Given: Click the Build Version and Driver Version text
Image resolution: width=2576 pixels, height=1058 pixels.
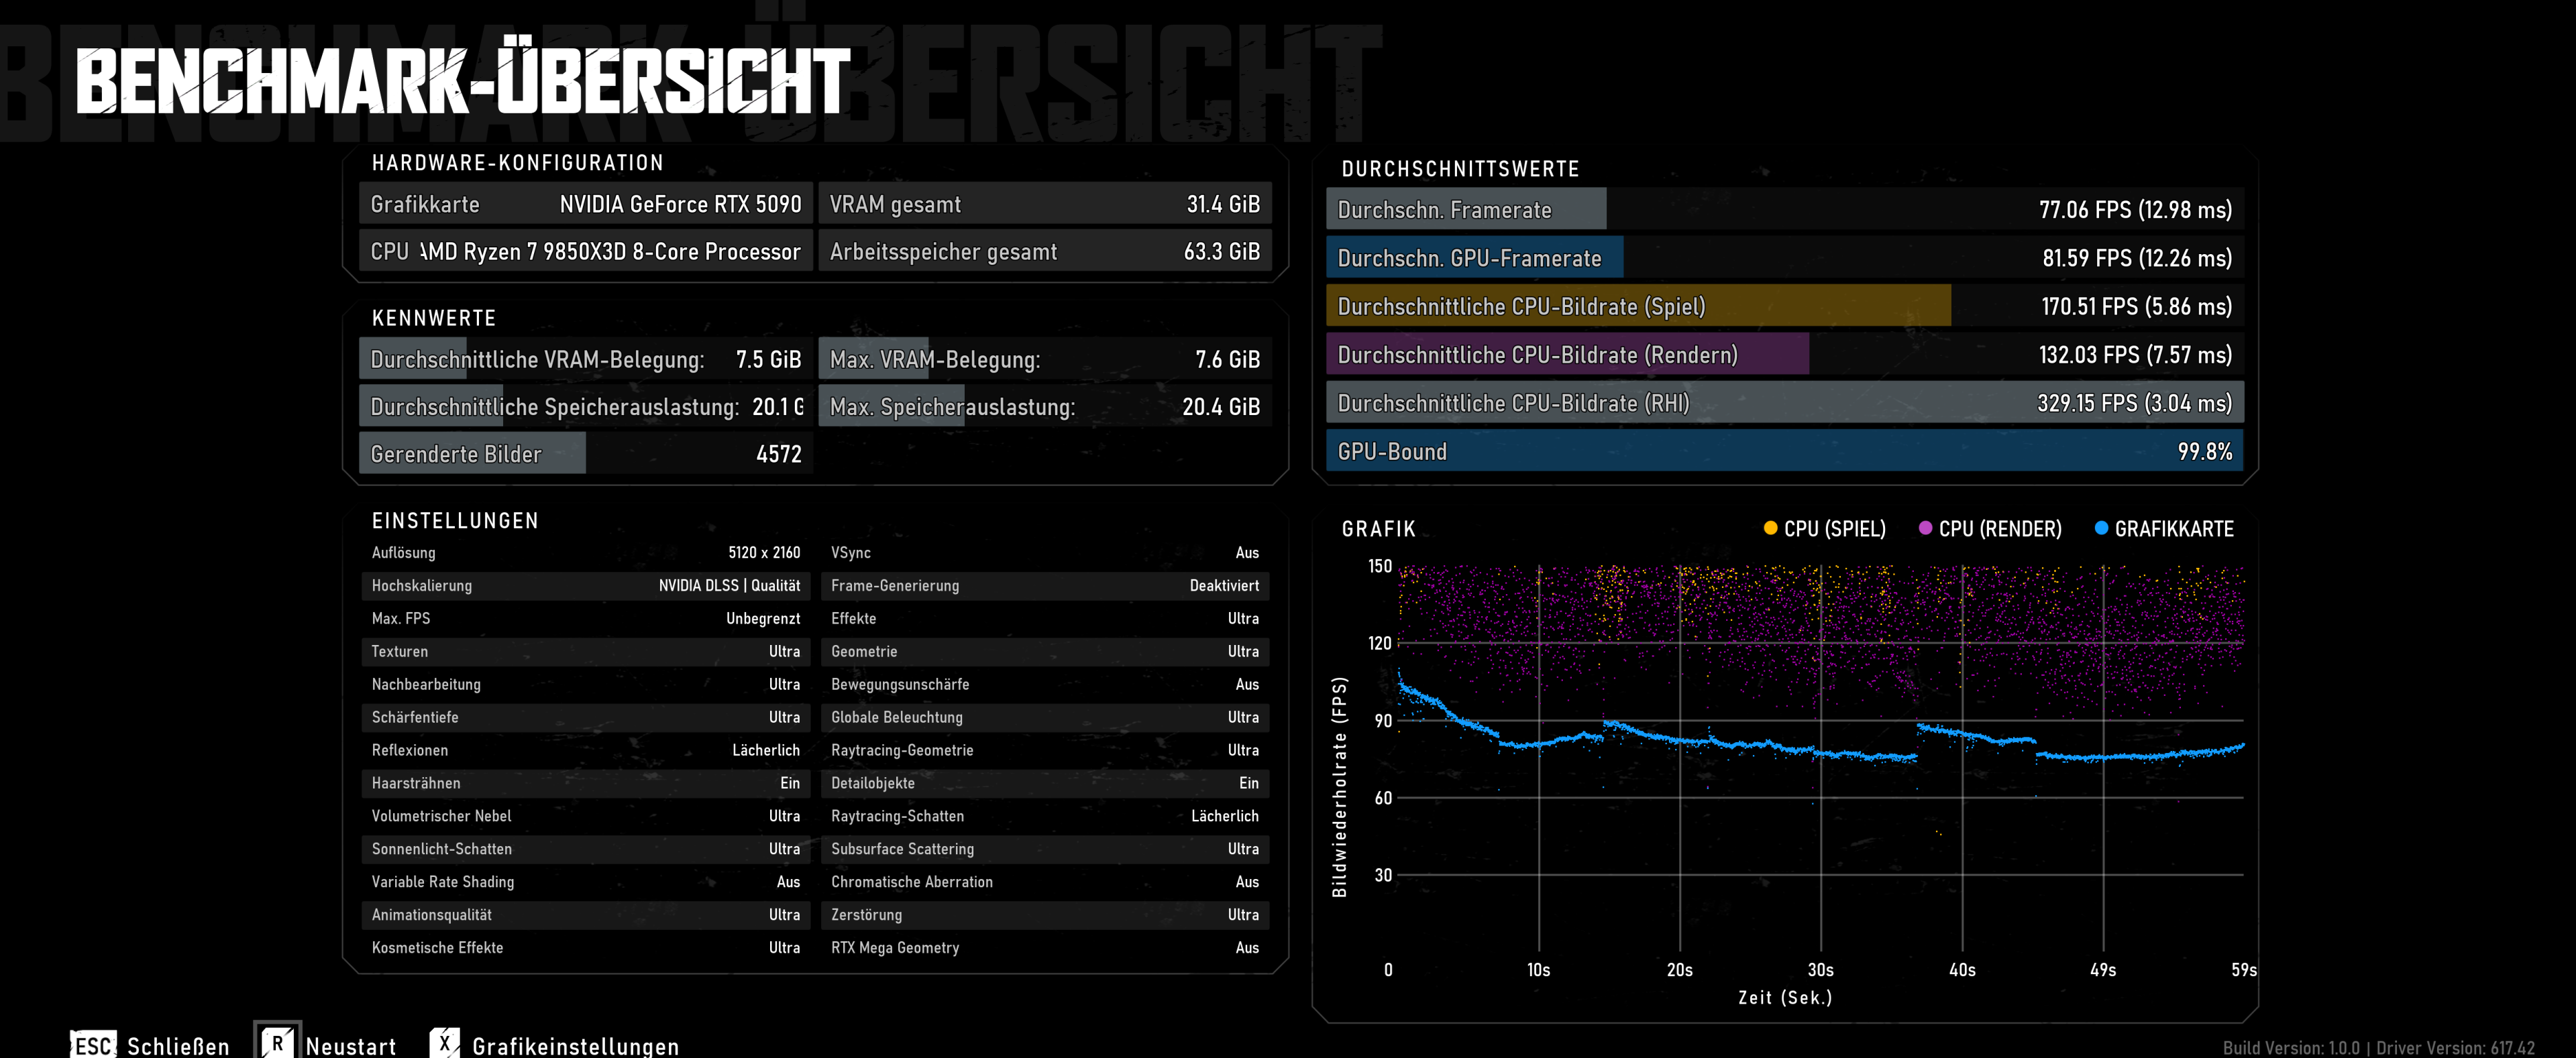Looking at the screenshot, I should (x=2378, y=1047).
